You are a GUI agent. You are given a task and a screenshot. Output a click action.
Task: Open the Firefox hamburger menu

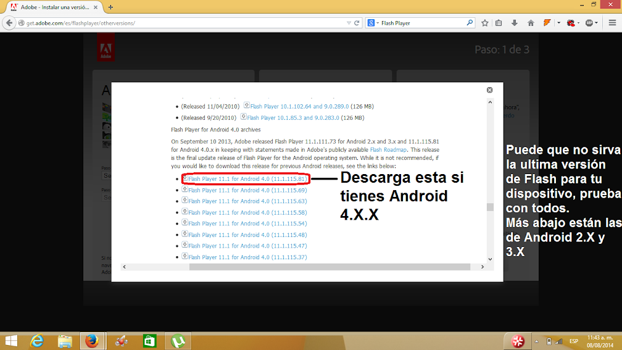612,23
